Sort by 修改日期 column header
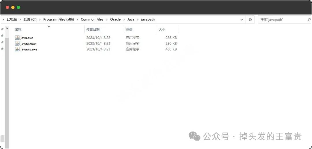Viewport: 312px width, 149px height. tap(104, 29)
